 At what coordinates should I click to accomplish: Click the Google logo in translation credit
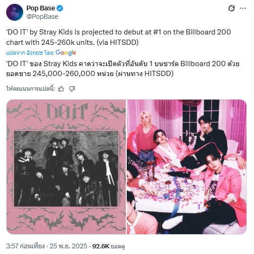point(66,53)
